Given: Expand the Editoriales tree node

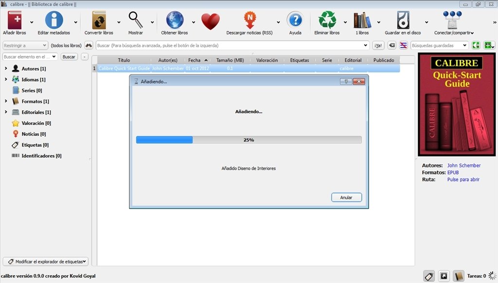Looking at the screenshot, I should pos(6,112).
